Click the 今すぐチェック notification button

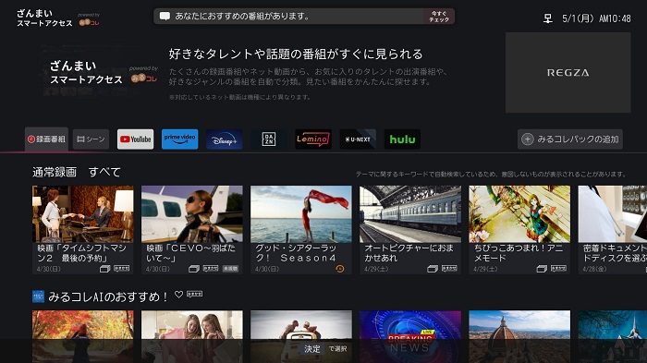point(439,17)
